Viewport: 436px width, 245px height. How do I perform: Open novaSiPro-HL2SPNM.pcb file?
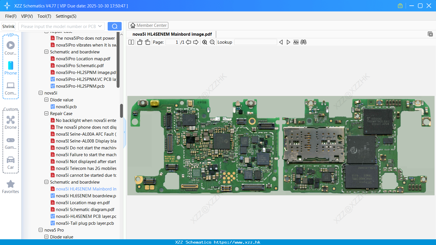pyautogui.click(x=80, y=86)
